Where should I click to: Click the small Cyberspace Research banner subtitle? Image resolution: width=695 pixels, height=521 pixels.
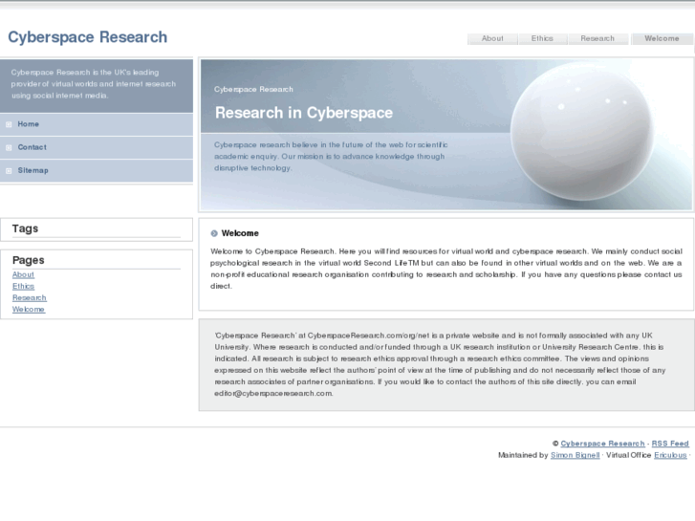click(253, 90)
